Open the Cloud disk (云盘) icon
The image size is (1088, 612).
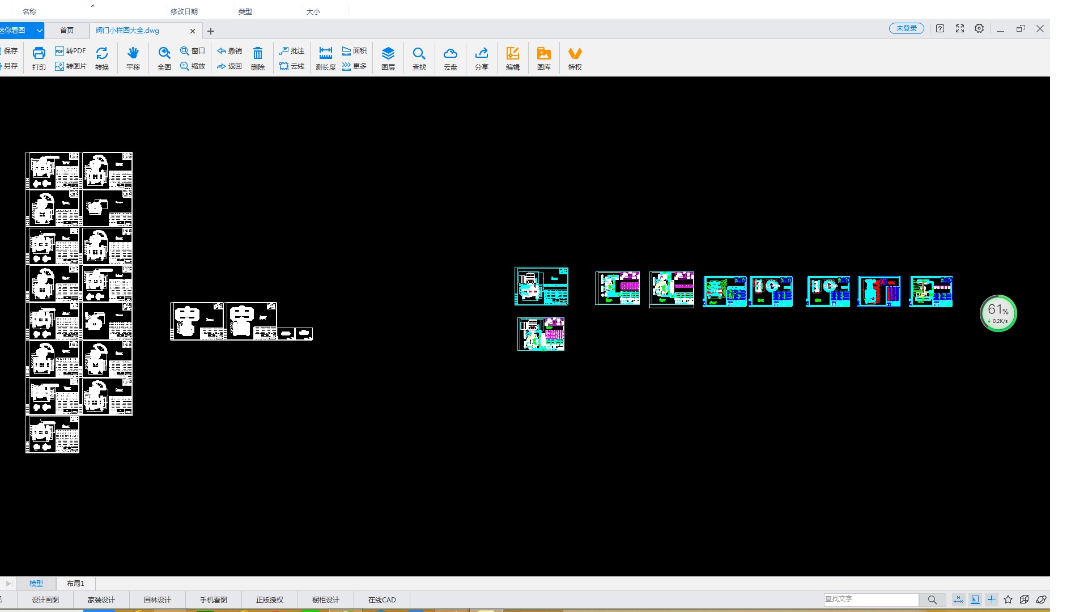[x=450, y=54]
